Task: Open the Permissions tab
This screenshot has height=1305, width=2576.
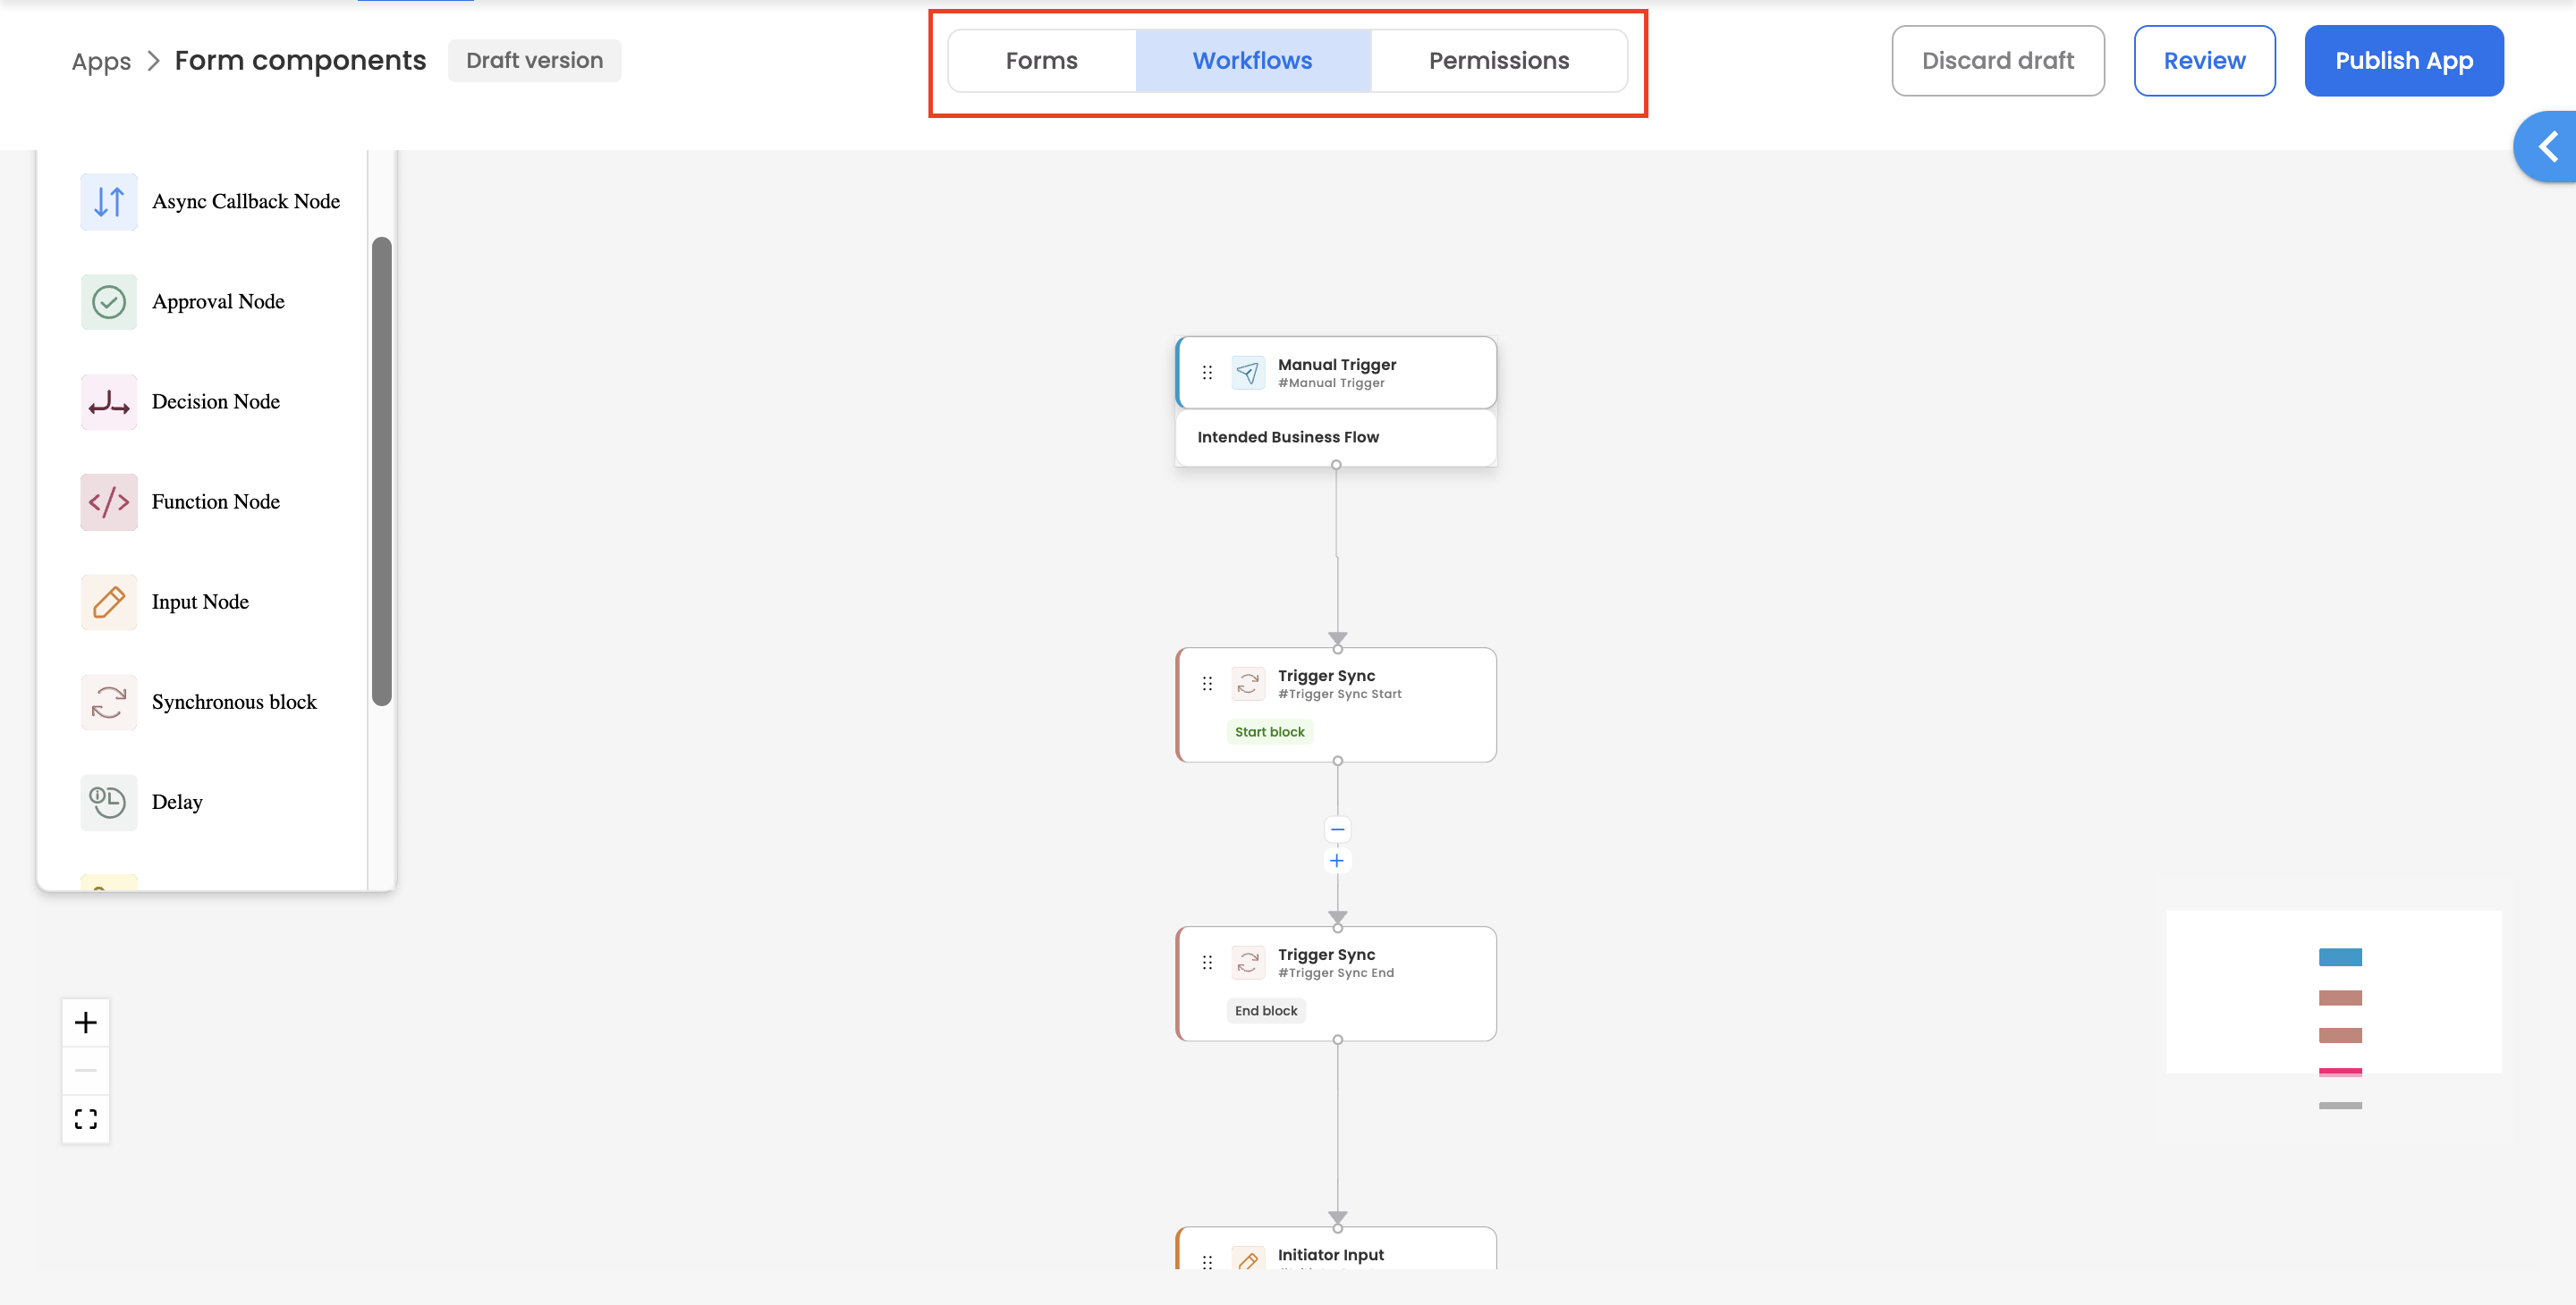Action: click(1498, 61)
